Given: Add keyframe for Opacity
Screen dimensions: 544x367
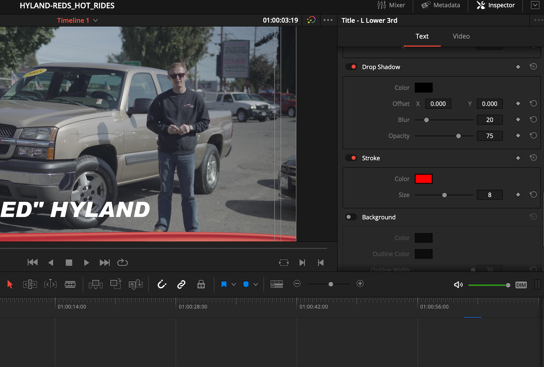Looking at the screenshot, I should click(518, 136).
